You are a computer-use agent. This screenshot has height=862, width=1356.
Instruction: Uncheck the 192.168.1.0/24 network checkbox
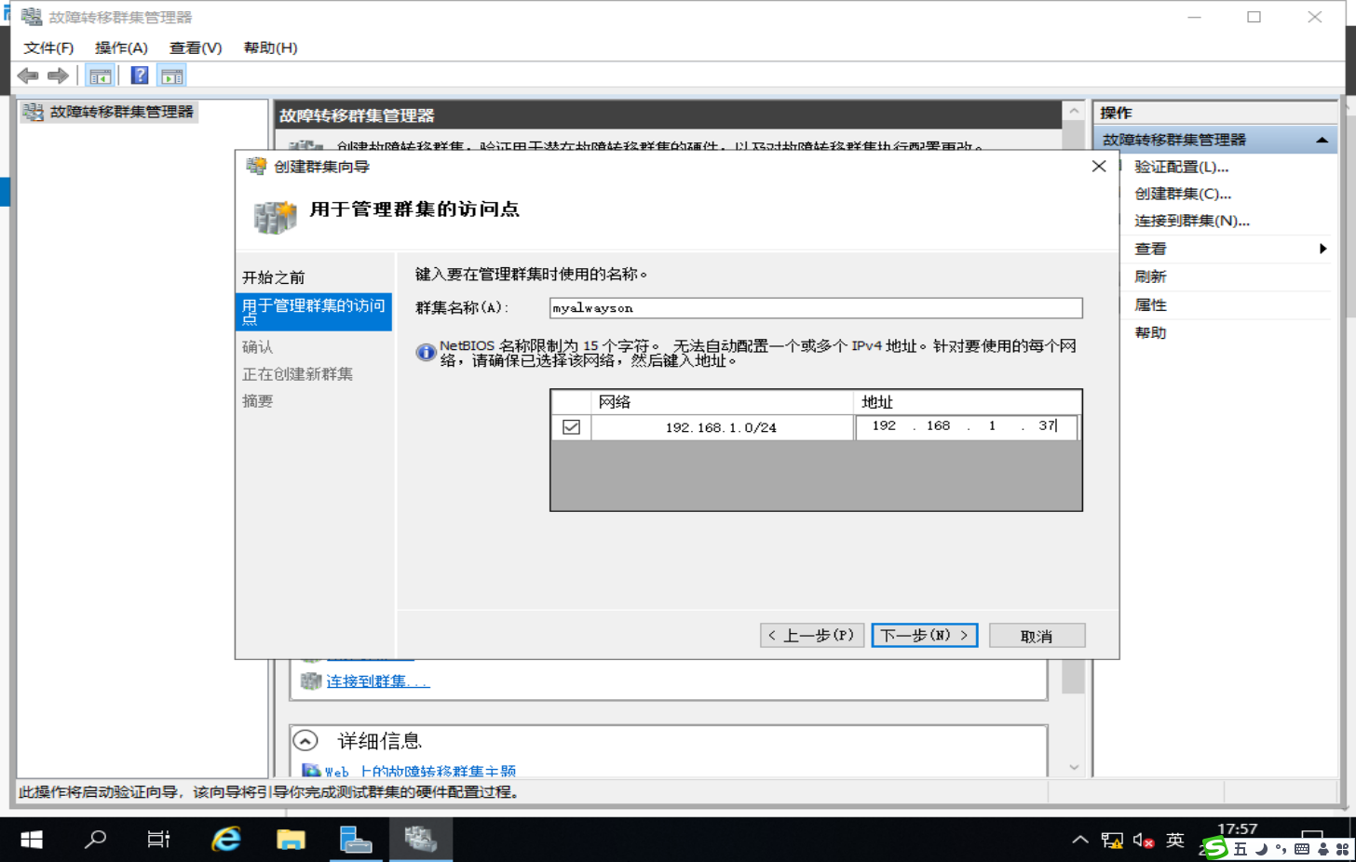pyautogui.click(x=572, y=426)
